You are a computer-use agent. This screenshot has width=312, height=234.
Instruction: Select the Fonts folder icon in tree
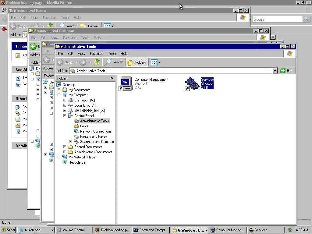click(76, 126)
